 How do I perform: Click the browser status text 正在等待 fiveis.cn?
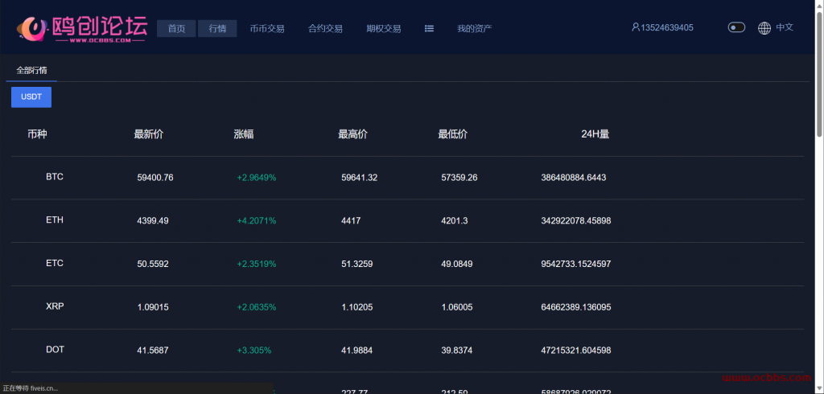click(x=31, y=388)
